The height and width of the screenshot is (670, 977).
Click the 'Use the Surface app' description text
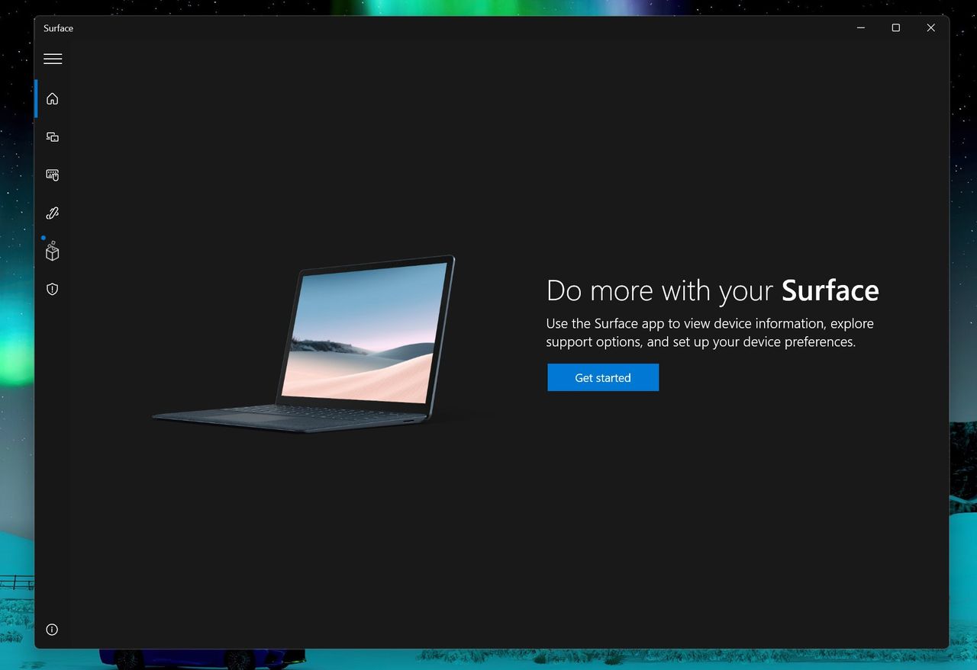(710, 332)
